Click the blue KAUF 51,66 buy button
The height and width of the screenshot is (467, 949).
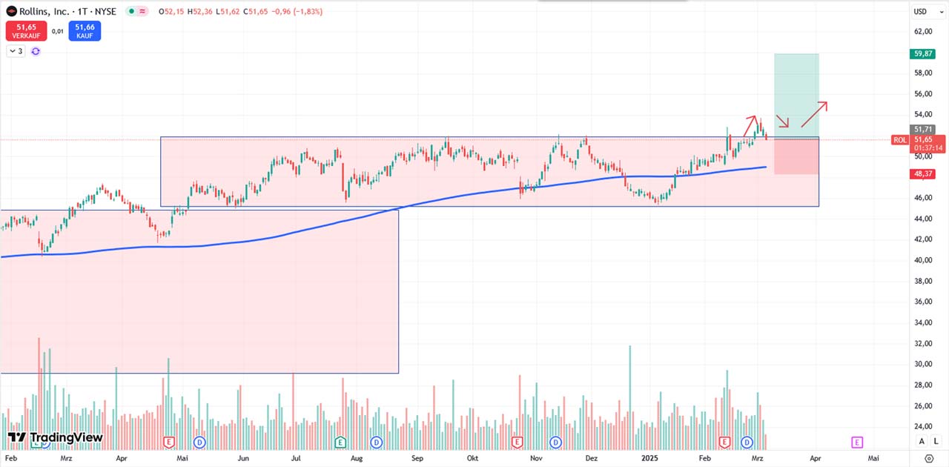click(85, 31)
